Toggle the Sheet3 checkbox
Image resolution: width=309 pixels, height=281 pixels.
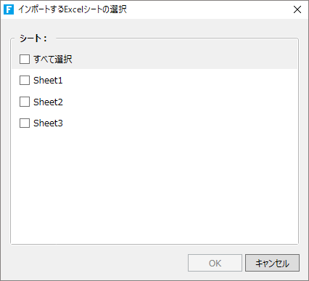[25, 123]
